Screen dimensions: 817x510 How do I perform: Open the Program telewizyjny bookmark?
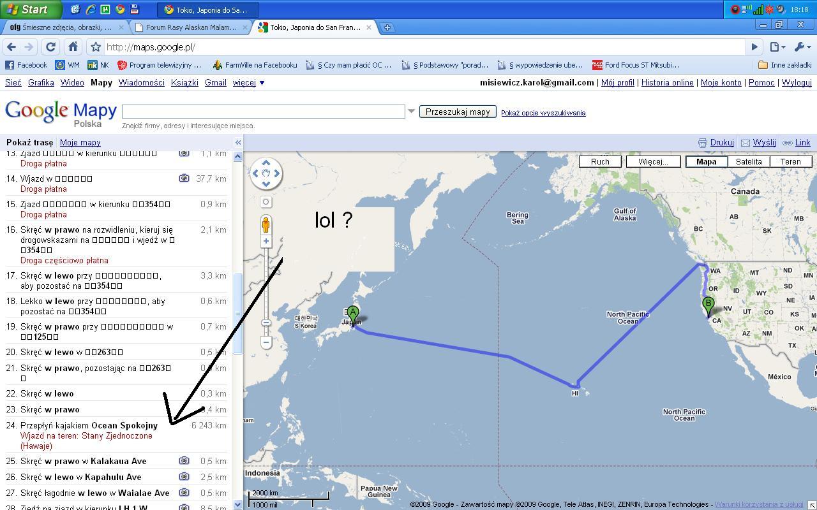pyautogui.click(x=159, y=65)
